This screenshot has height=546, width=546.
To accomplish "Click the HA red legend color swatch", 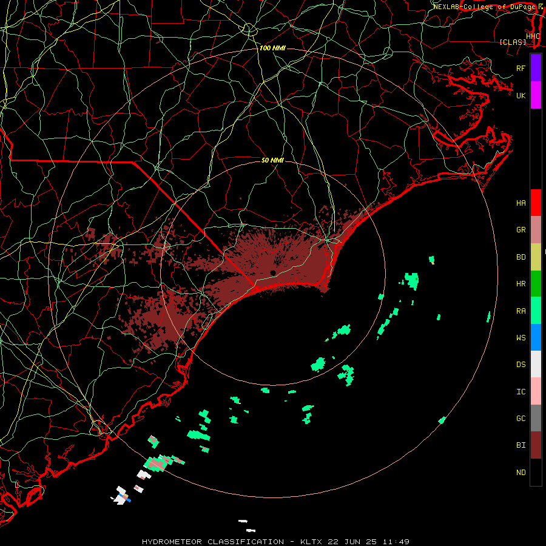I will [536, 203].
